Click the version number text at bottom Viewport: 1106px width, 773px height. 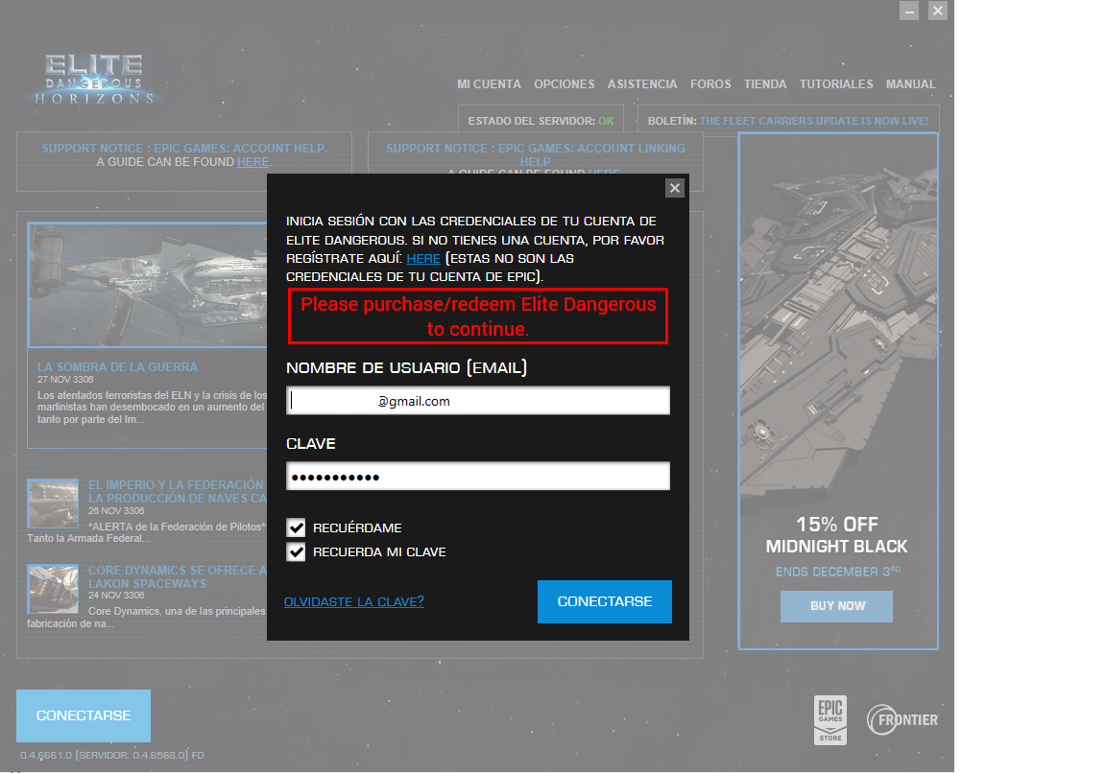point(111,756)
